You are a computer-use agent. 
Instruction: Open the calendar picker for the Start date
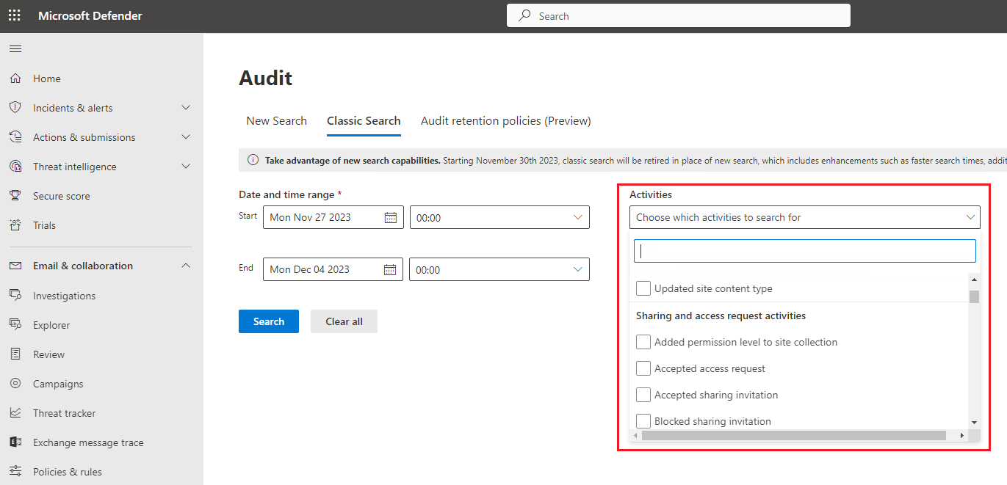390,216
